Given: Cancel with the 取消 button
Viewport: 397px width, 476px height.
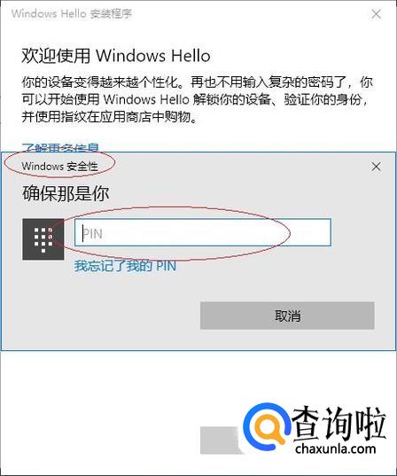Looking at the screenshot, I should tap(287, 316).
